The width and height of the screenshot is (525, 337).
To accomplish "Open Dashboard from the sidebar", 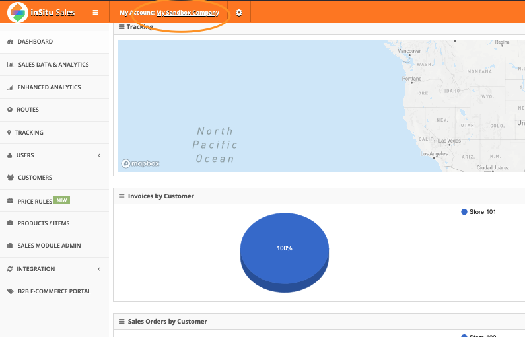I will click(35, 42).
